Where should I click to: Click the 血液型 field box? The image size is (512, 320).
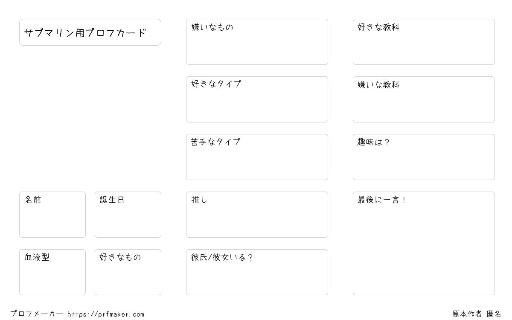tap(52, 272)
